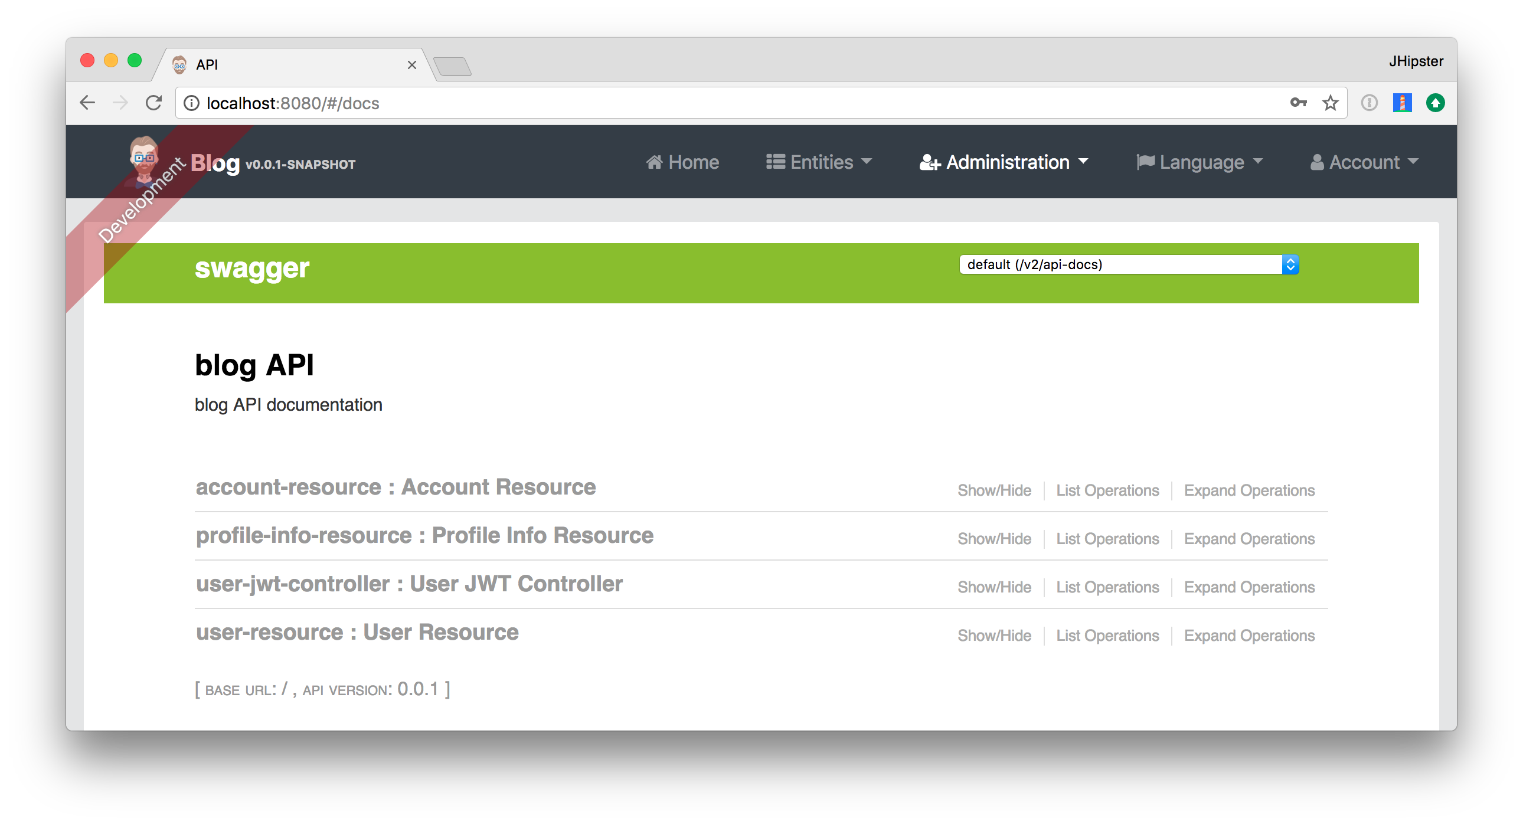1523x825 pixels.
Task: Click the Swagger green logo icon
Action: (251, 269)
